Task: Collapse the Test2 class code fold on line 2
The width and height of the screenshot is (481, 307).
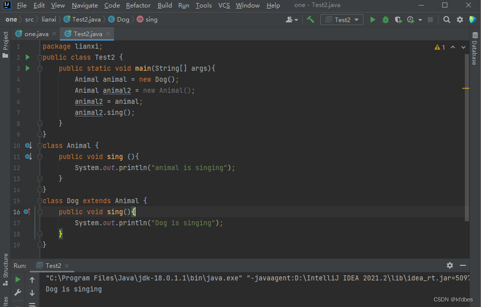Action: pos(40,58)
